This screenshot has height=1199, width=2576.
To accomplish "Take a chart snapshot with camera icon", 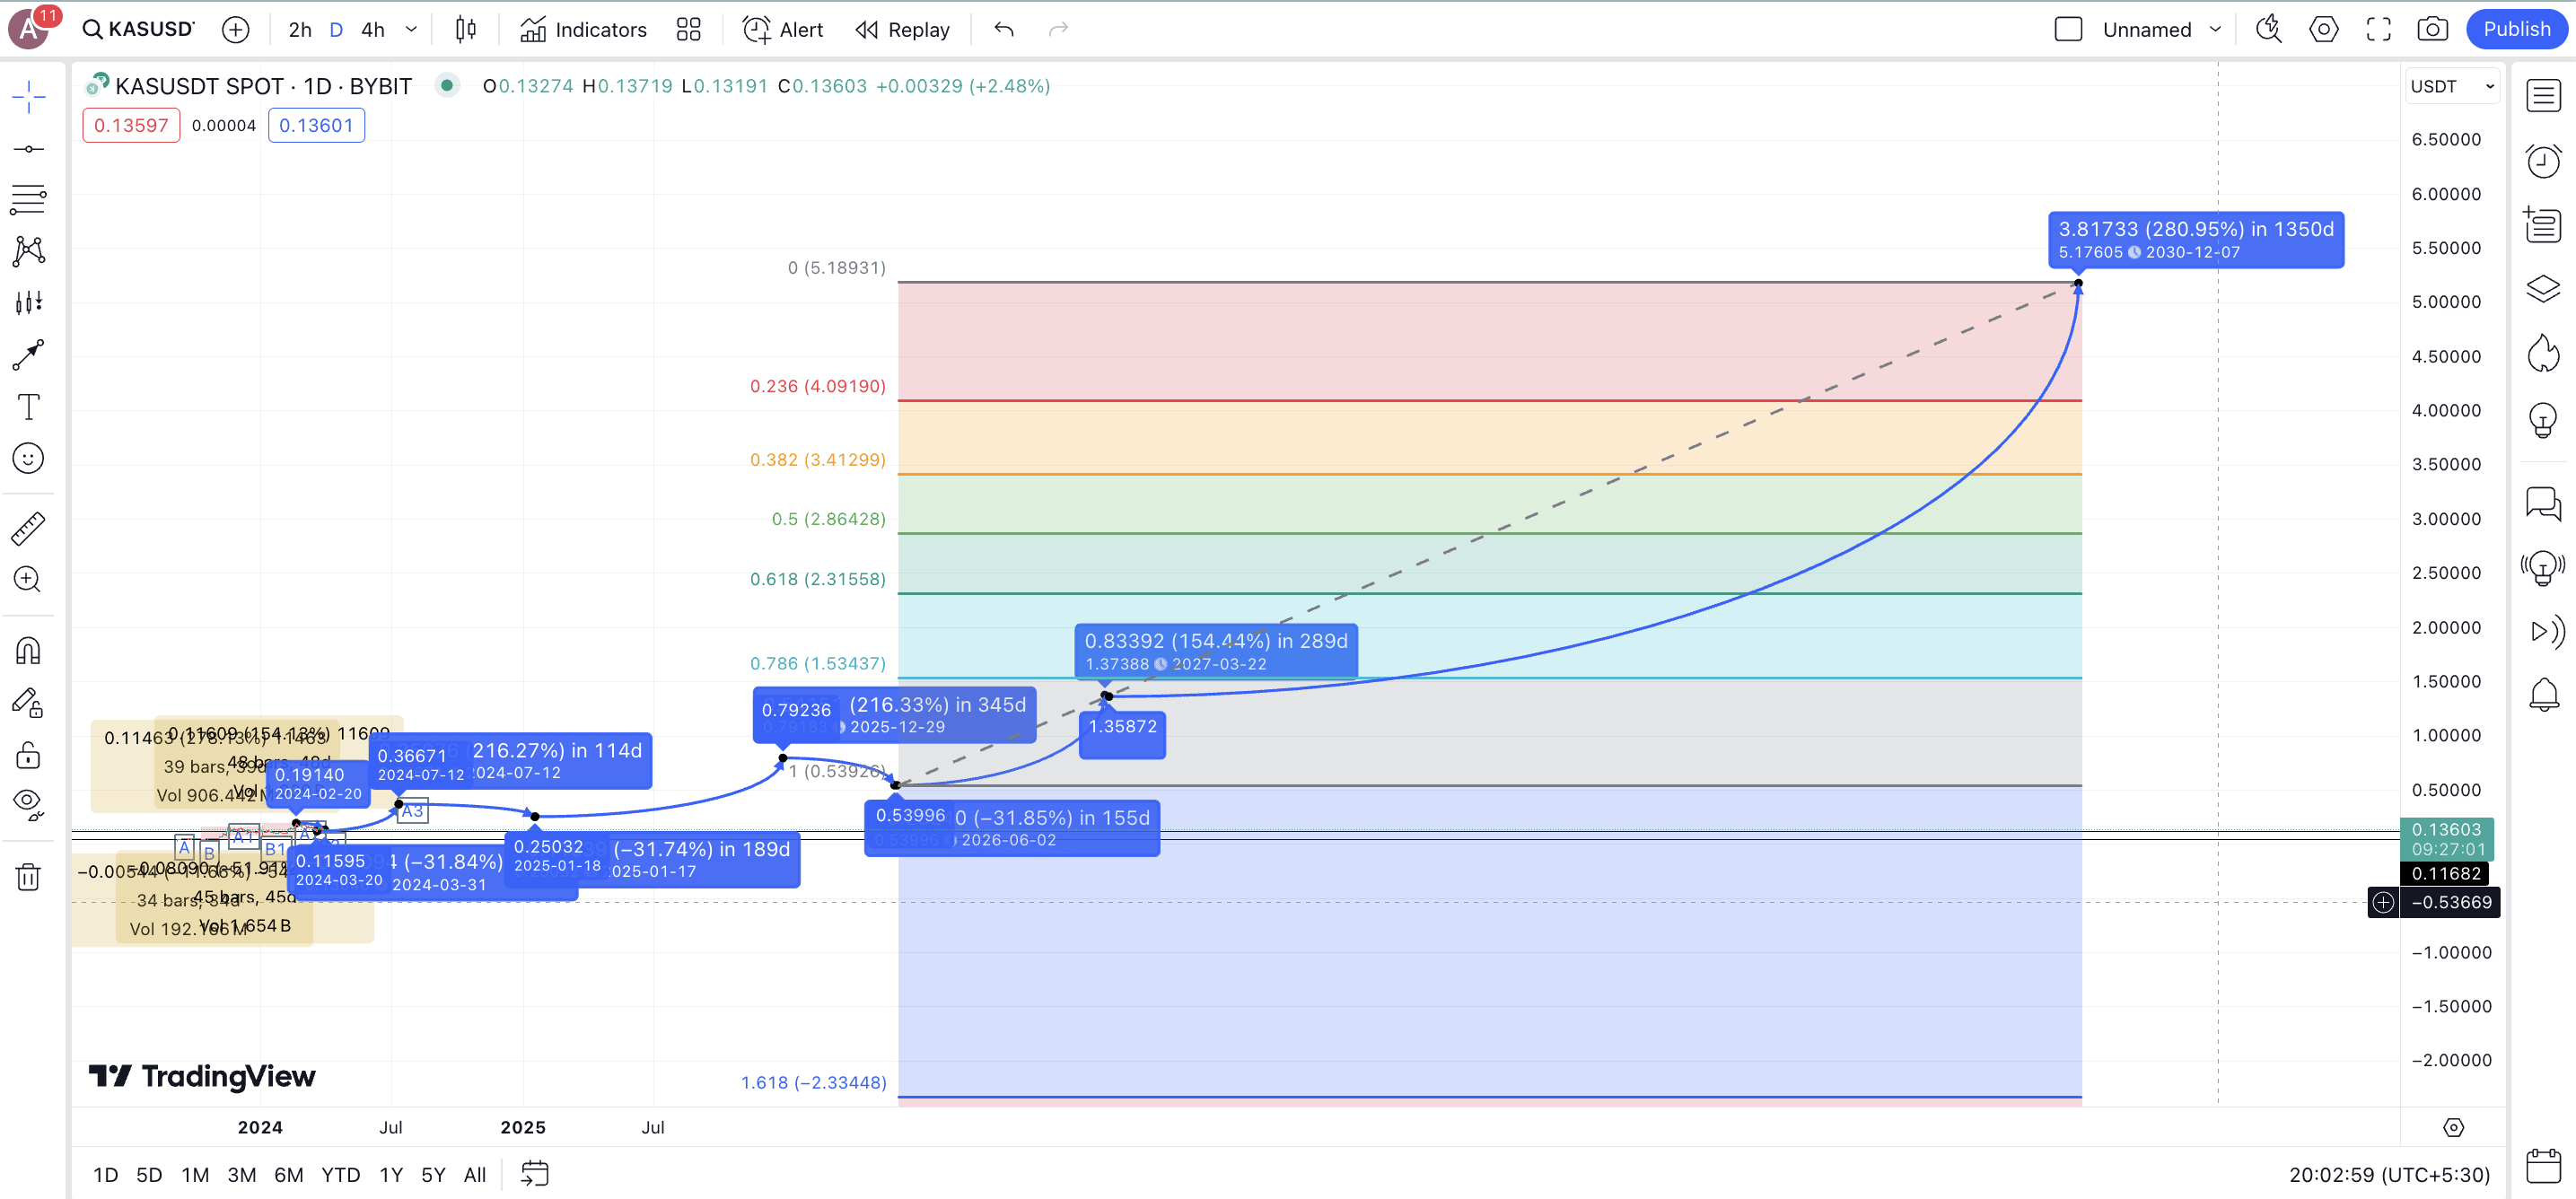I will [2432, 29].
